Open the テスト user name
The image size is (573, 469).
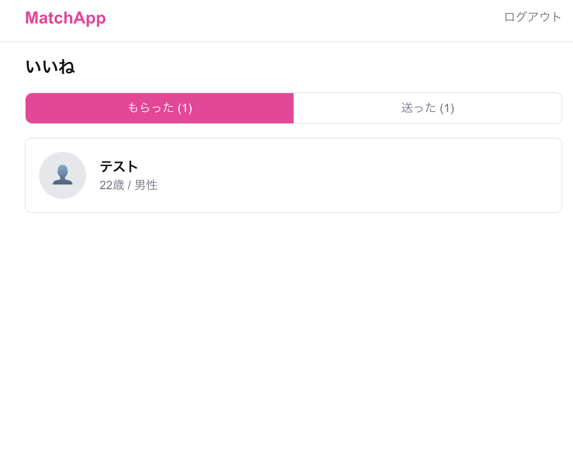click(119, 167)
